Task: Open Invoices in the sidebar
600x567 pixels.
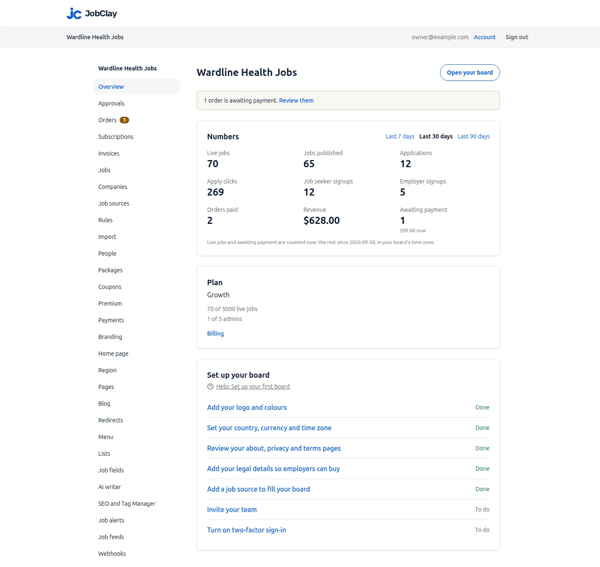Action: pos(137,153)
